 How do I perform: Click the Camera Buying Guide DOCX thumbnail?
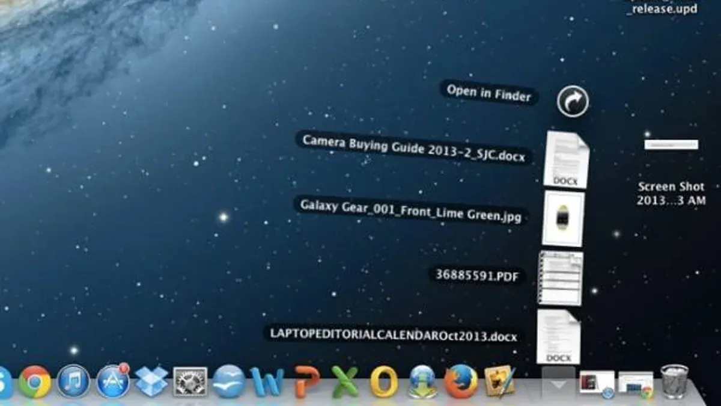[x=566, y=160]
